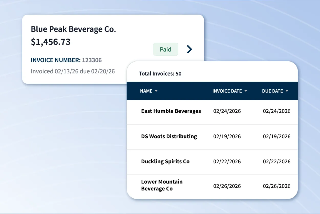Select the East Humble Beverages row
The width and height of the screenshot is (320, 214).
click(212, 112)
